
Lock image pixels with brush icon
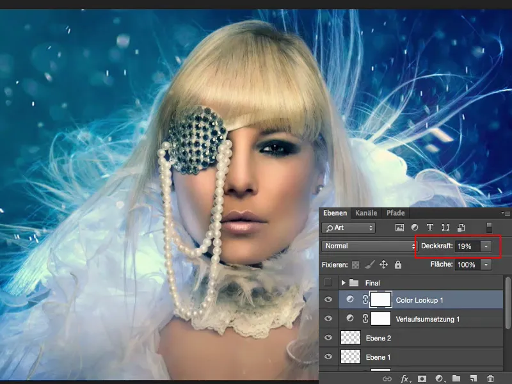[x=370, y=264]
